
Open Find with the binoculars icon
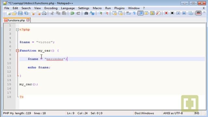(86, 13)
